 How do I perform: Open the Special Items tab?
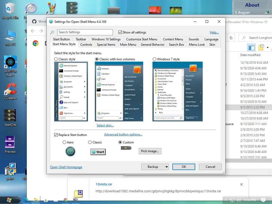106,45
